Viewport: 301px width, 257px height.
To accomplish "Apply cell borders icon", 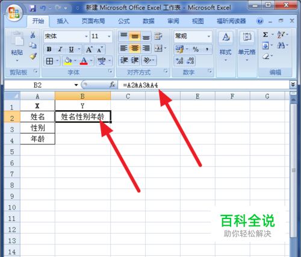I will pos(49,61).
